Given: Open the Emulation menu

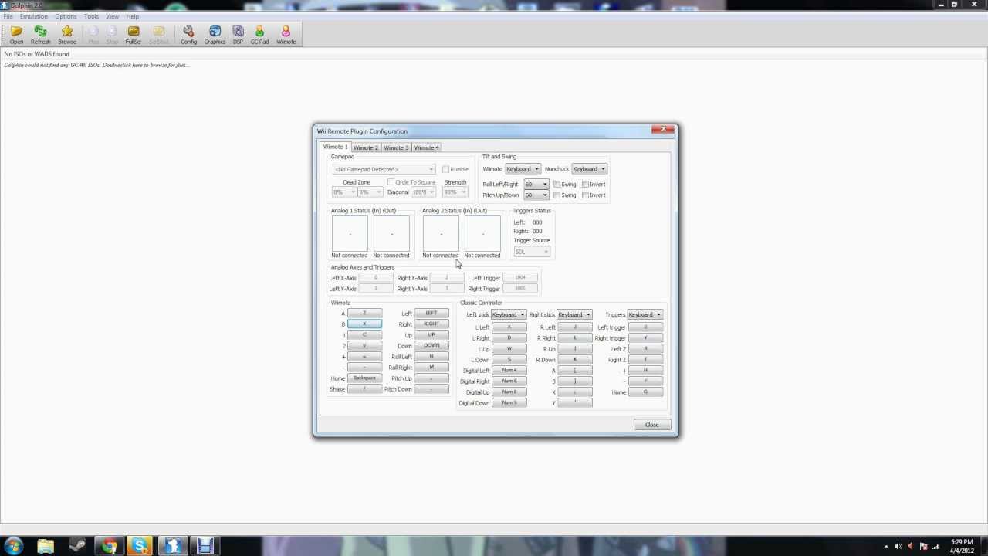Looking at the screenshot, I should [33, 16].
